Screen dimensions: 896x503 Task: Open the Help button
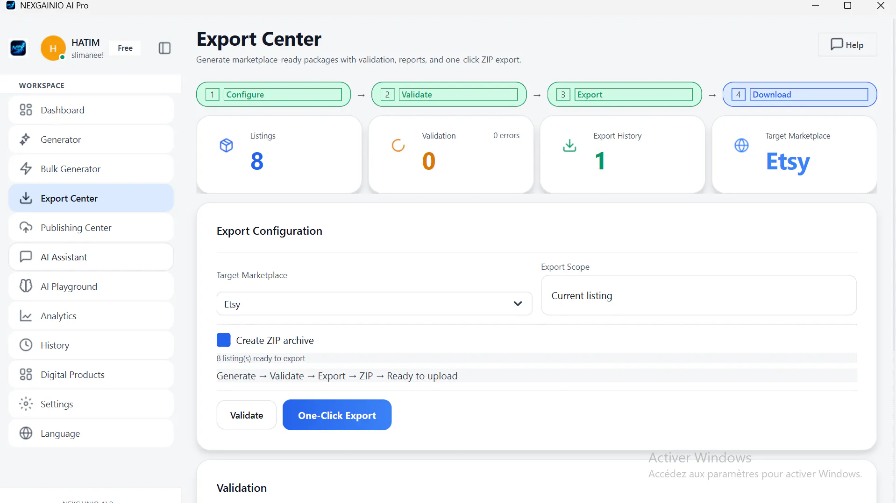coord(847,45)
